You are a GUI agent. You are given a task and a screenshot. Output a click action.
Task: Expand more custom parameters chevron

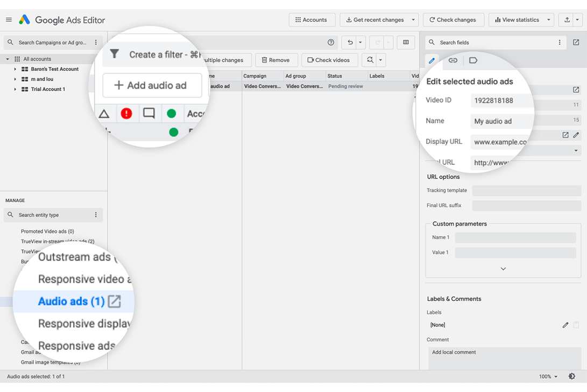(x=503, y=268)
